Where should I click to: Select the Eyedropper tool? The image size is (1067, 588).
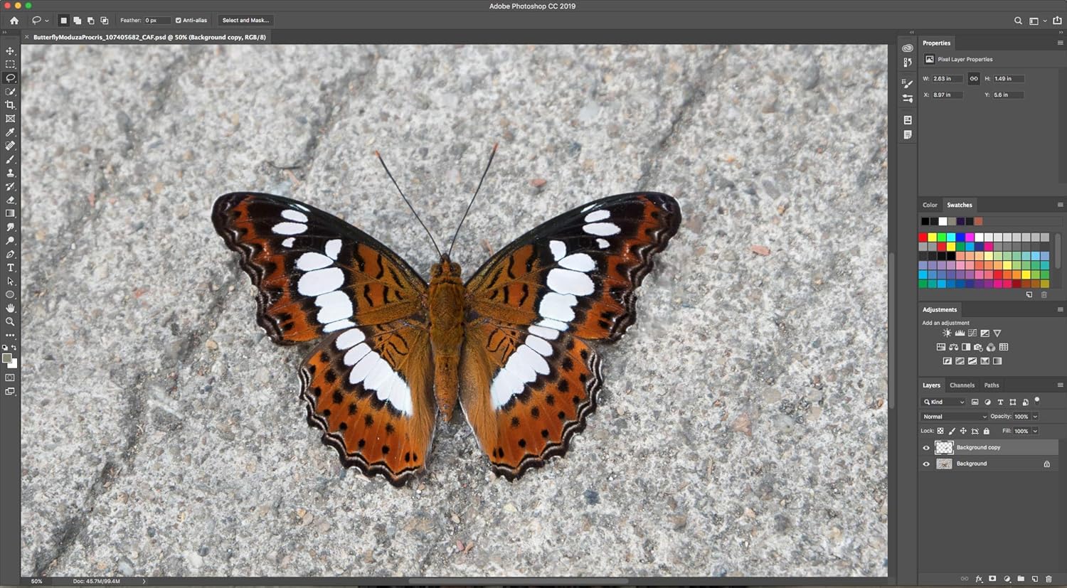coord(10,132)
